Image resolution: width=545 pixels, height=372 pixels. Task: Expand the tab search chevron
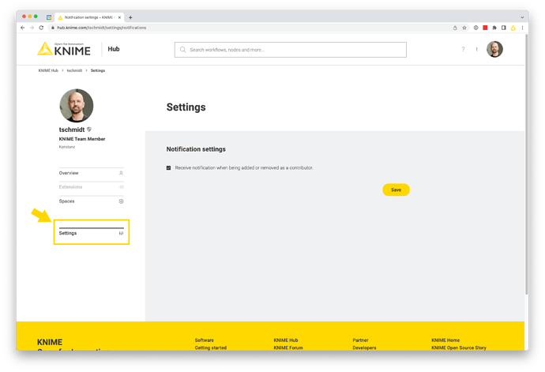522,17
